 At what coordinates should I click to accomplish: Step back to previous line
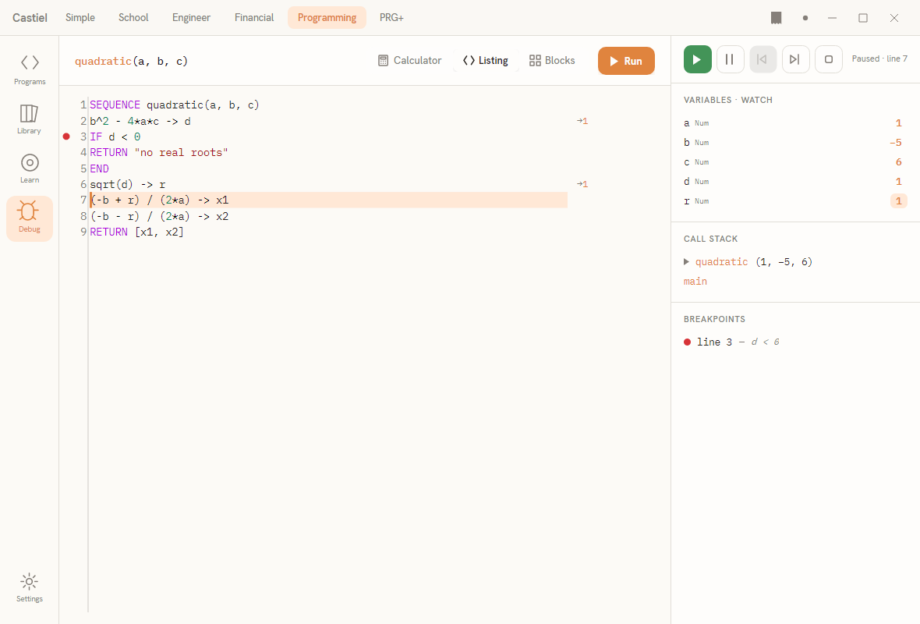coord(763,59)
